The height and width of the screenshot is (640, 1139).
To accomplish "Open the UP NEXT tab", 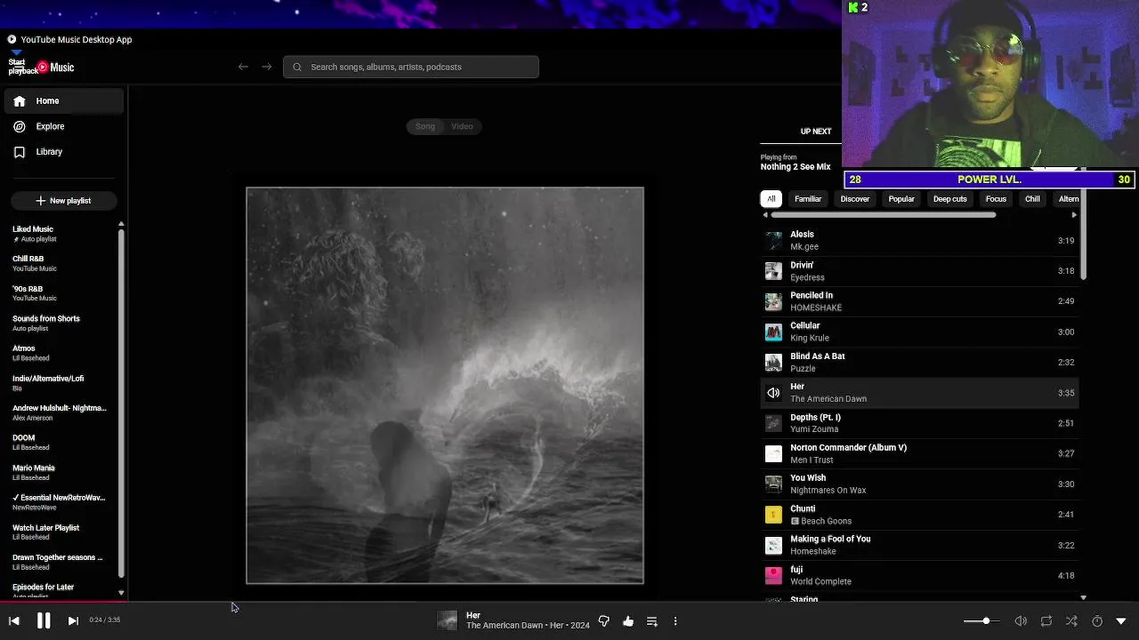I will point(816,132).
